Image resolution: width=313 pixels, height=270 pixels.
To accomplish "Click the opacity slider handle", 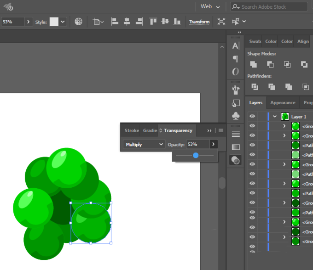I will (196, 156).
